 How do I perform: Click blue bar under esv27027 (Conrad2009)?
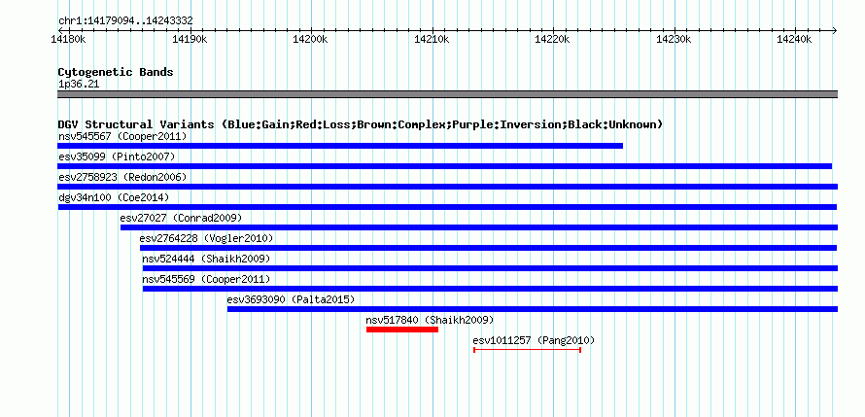point(479,227)
